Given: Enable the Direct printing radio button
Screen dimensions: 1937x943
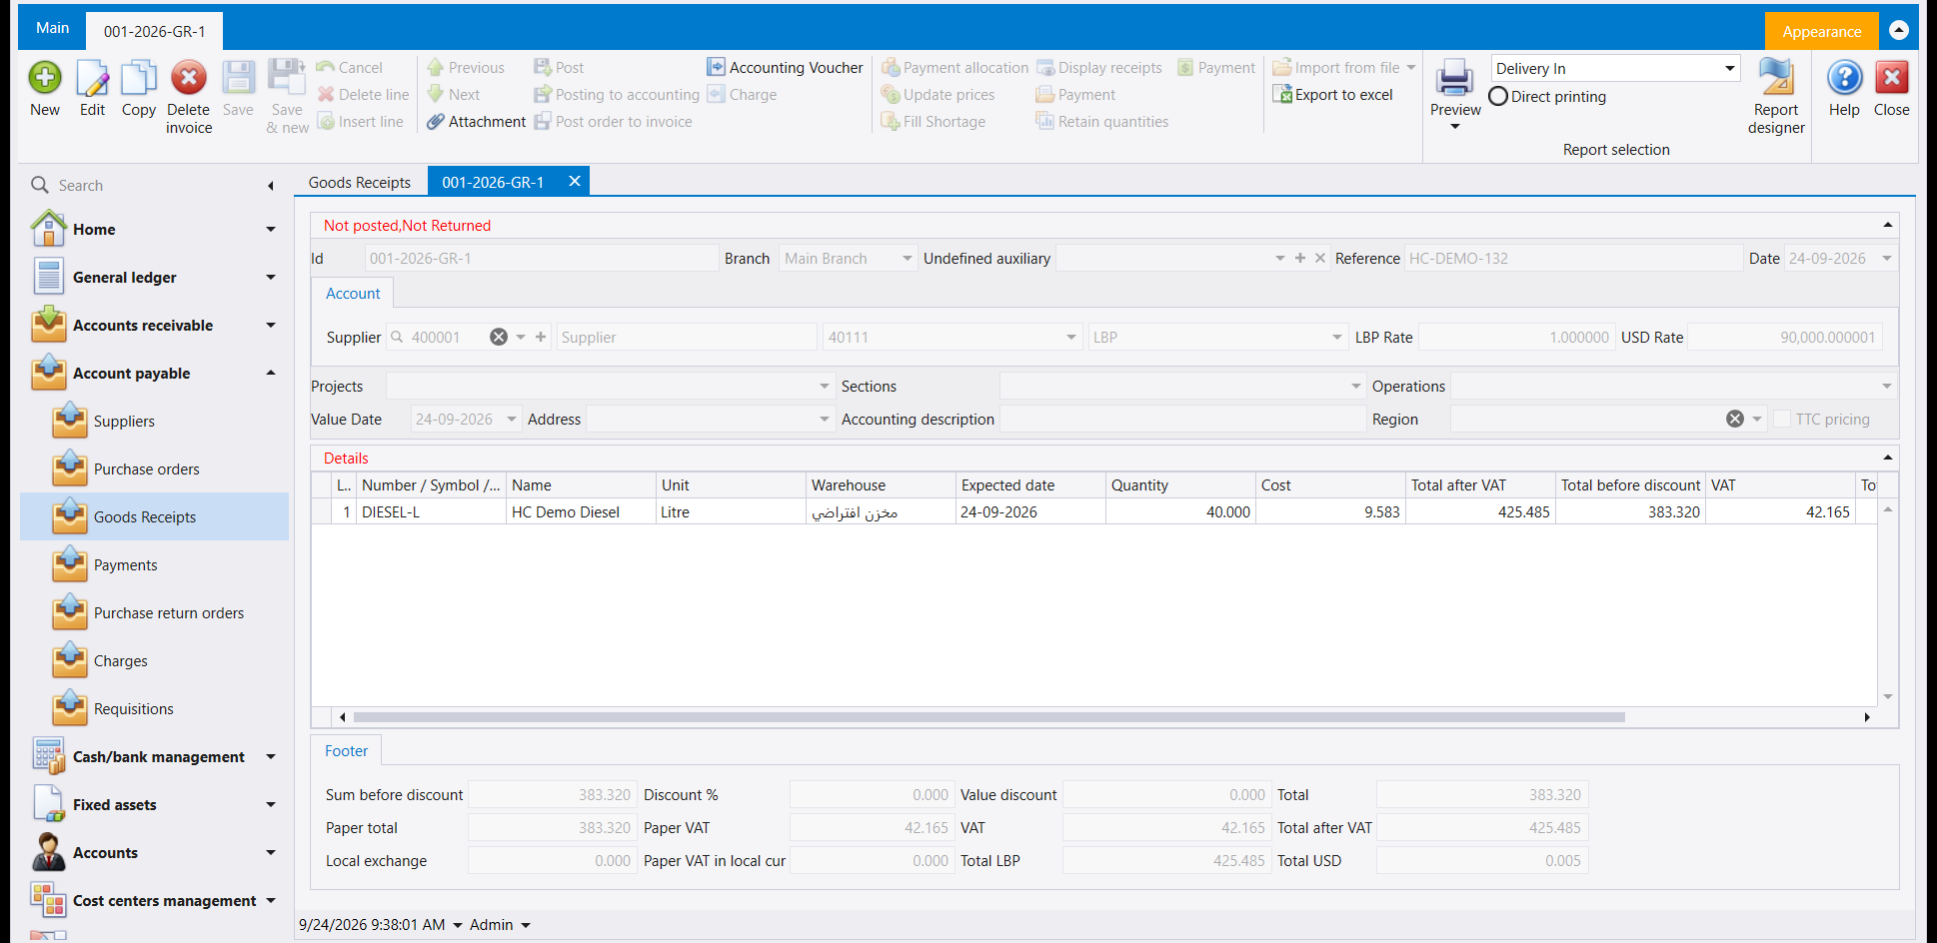Looking at the screenshot, I should [1498, 97].
